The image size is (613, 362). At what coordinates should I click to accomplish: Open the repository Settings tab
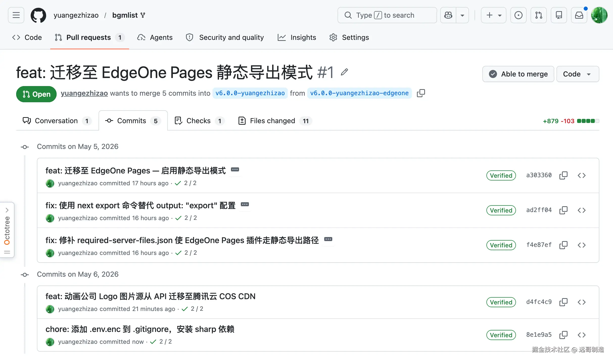[349, 37]
